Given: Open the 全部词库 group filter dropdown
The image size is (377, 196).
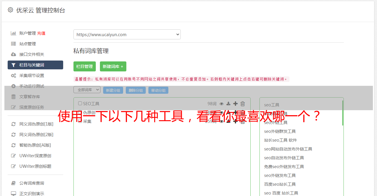Looking at the screenshot, I should pos(87,90).
